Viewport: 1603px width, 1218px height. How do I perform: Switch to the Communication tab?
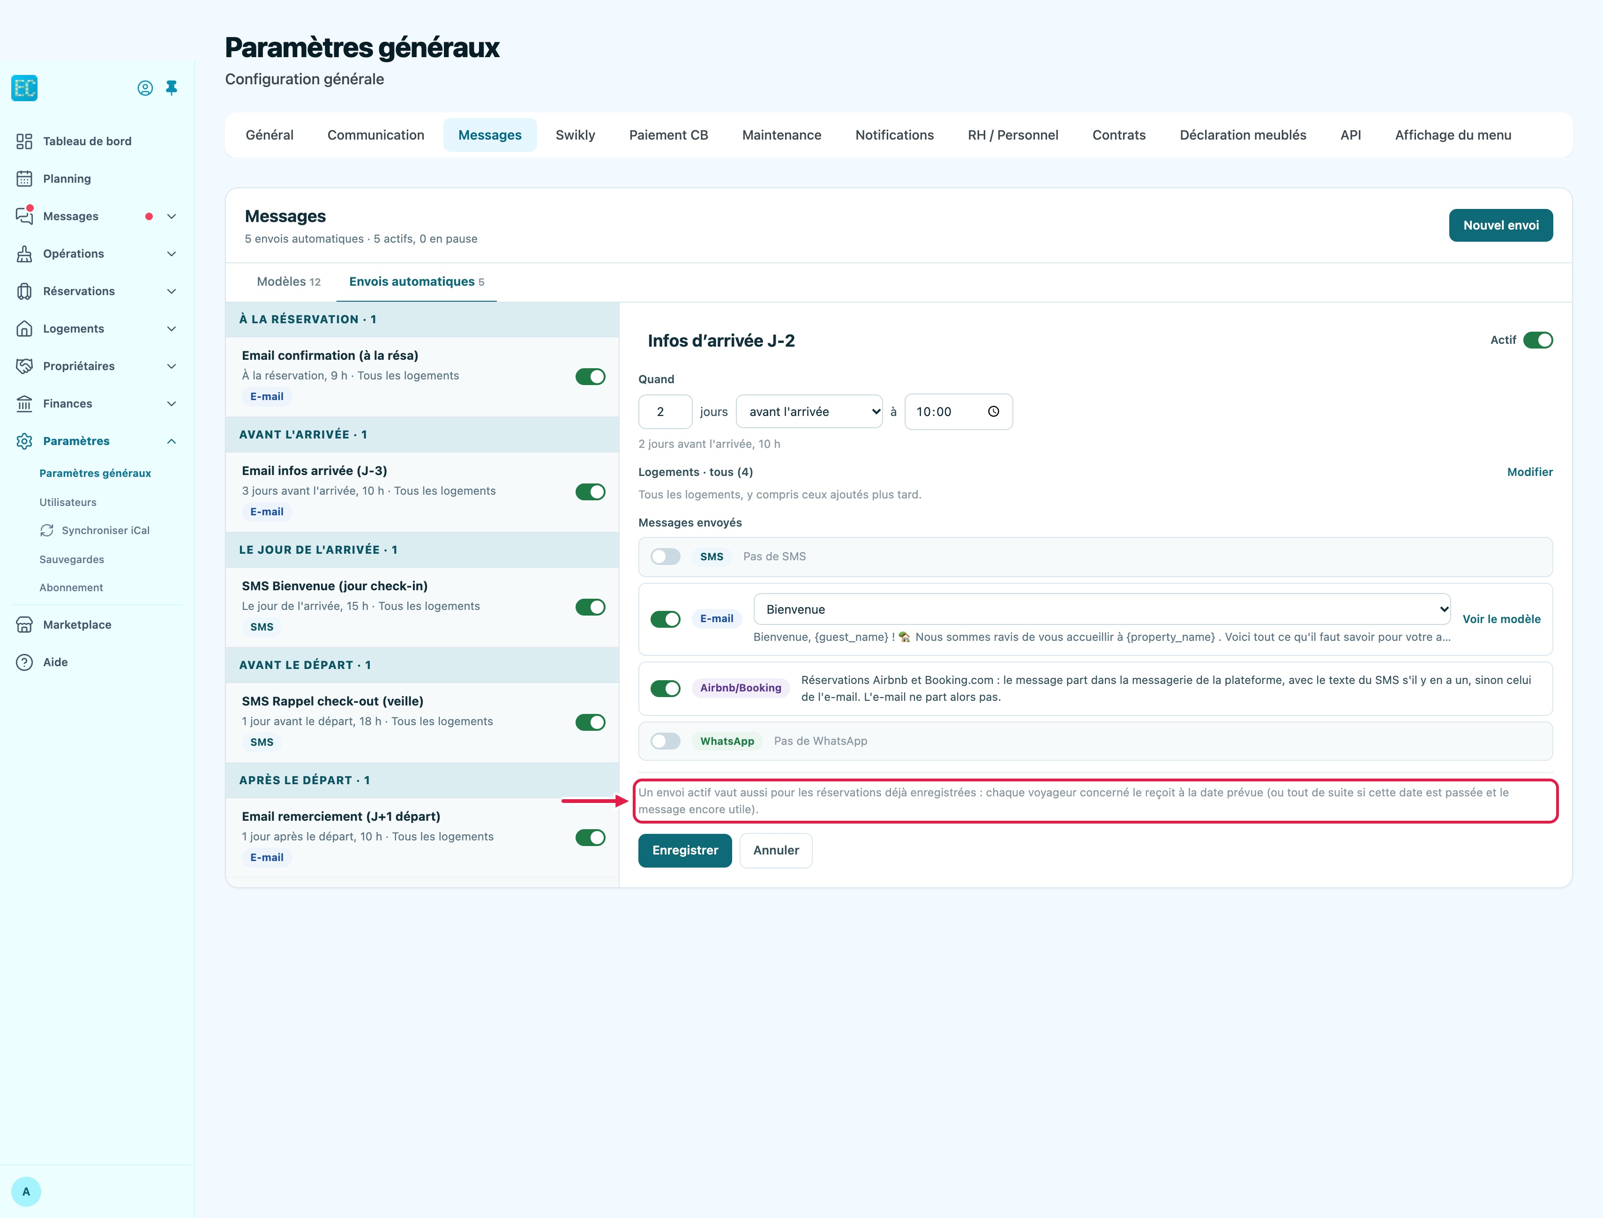pos(376,135)
